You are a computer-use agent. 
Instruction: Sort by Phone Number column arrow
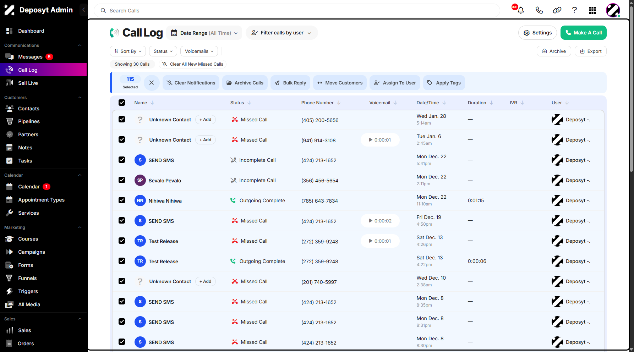click(339, 103)
